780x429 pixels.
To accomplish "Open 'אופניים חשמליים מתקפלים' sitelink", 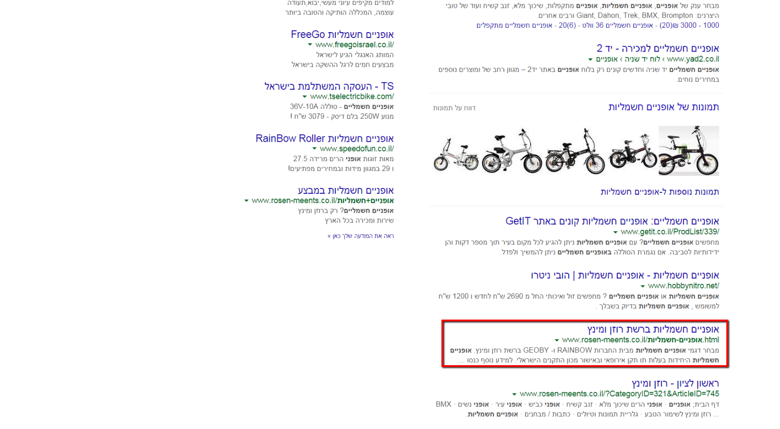I will pos(514,25).
